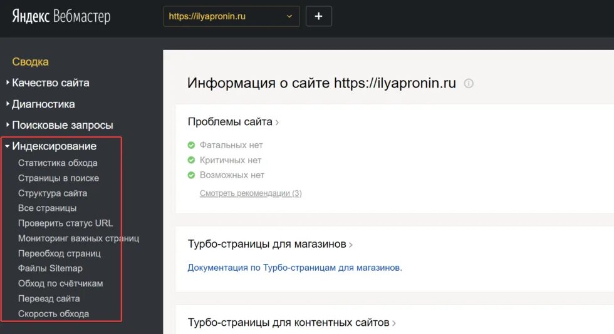Open Переезд сайта
Image resolution: width=614 pixels, height=334 pixels.
tap(49, 298)
